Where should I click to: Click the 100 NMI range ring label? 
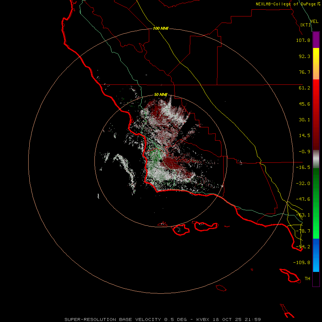pos(161,28)
